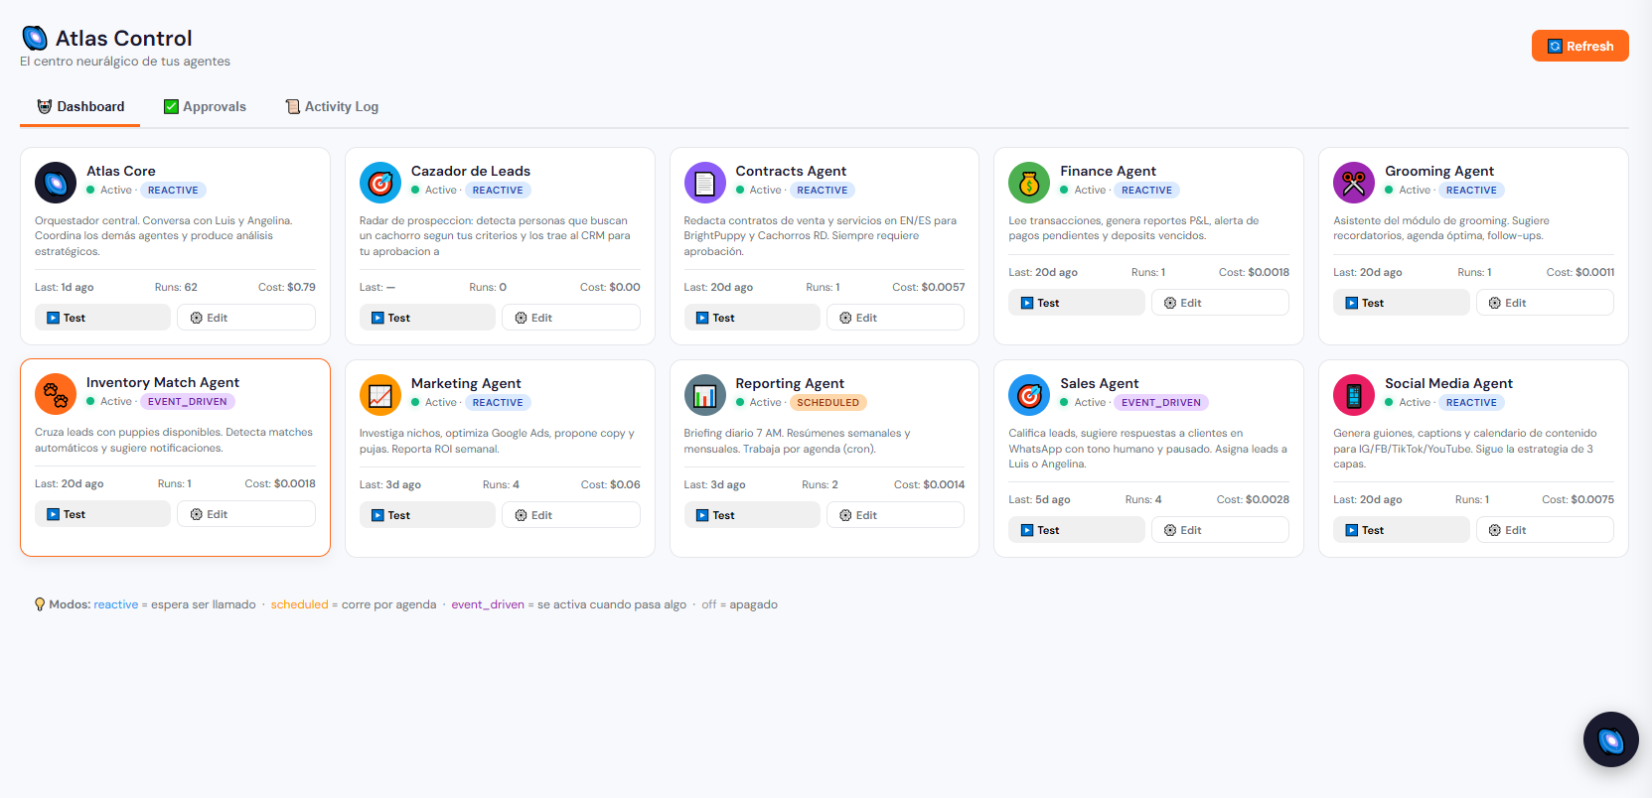Click the 'Atlas Control' title text
The image size is (1652, 798).
(124, 39)
